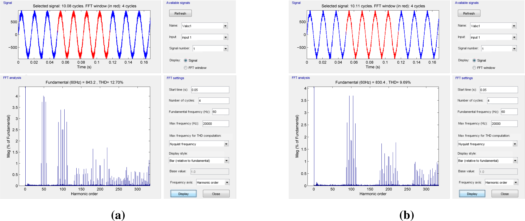
Task: Click the Display button in panel (b)
Action: [472, 194]
